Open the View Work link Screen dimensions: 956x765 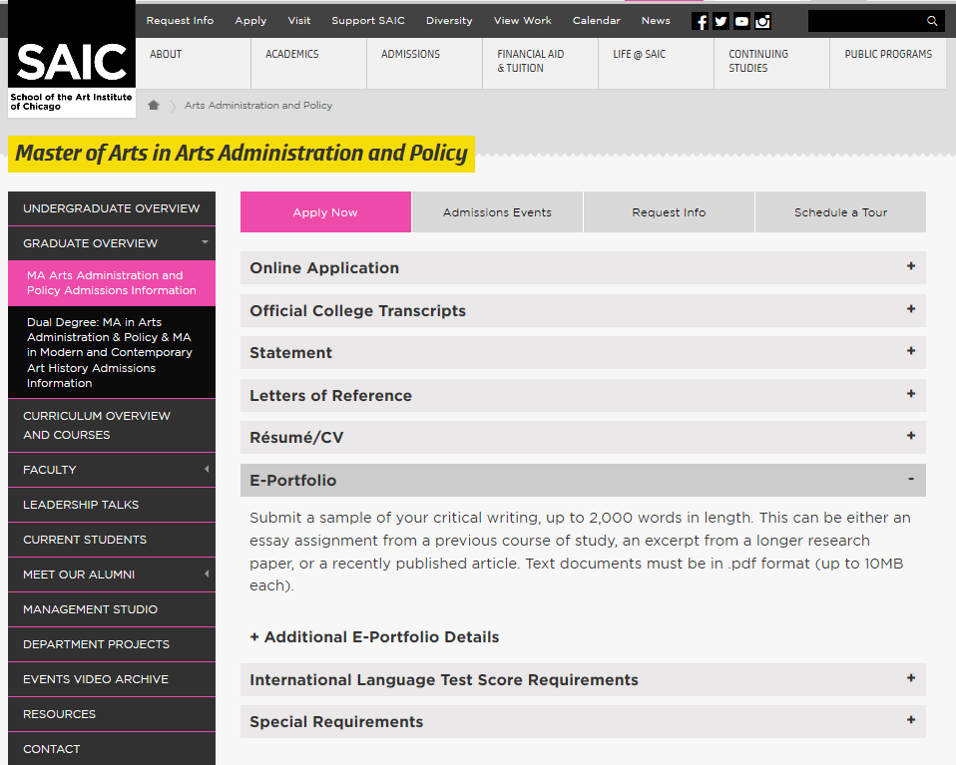click(523, 20)
